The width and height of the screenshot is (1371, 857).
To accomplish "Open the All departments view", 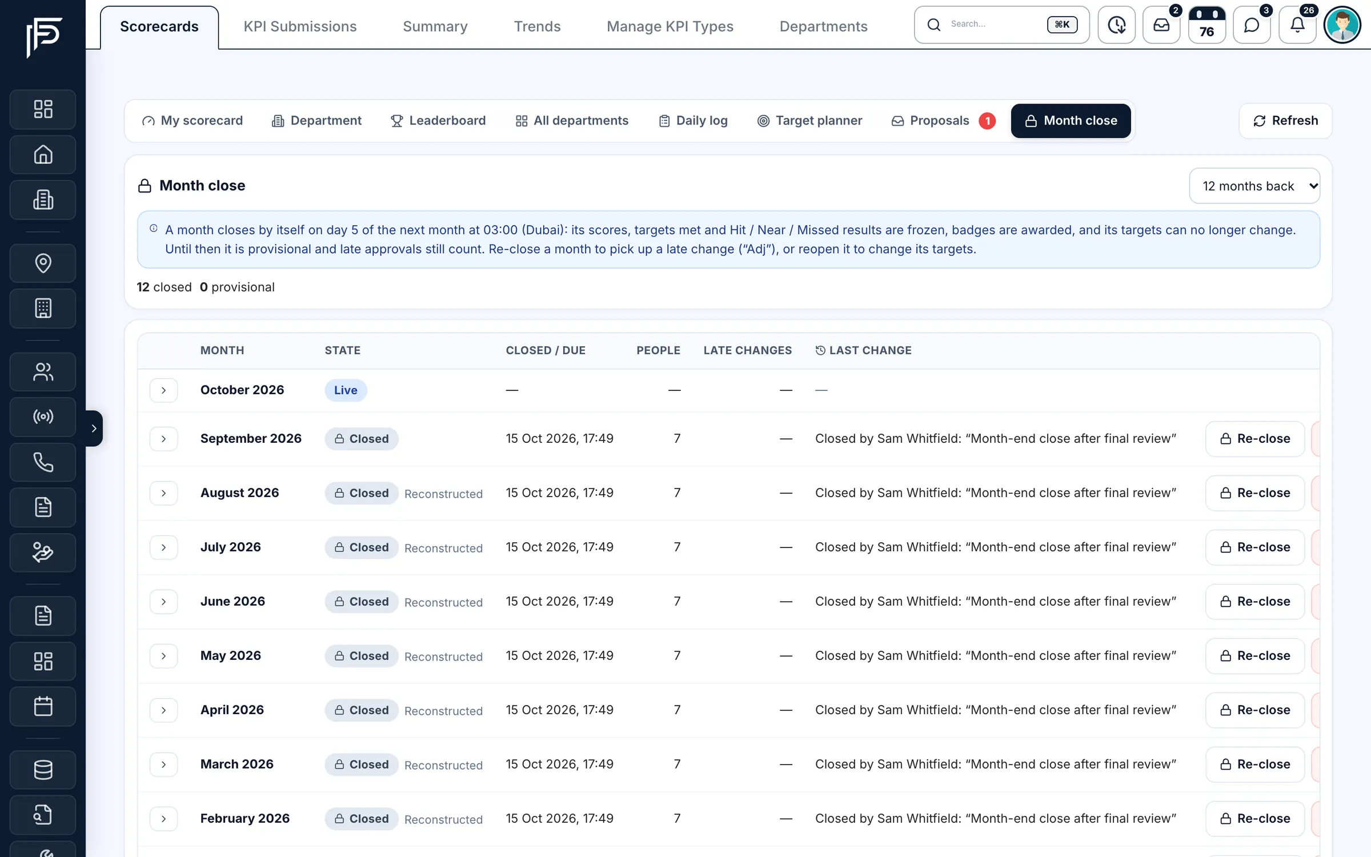I will pos(572,121).
